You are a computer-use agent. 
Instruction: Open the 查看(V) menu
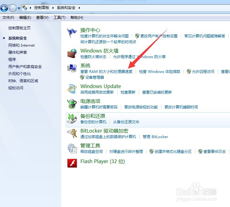[x=42, y=18]
